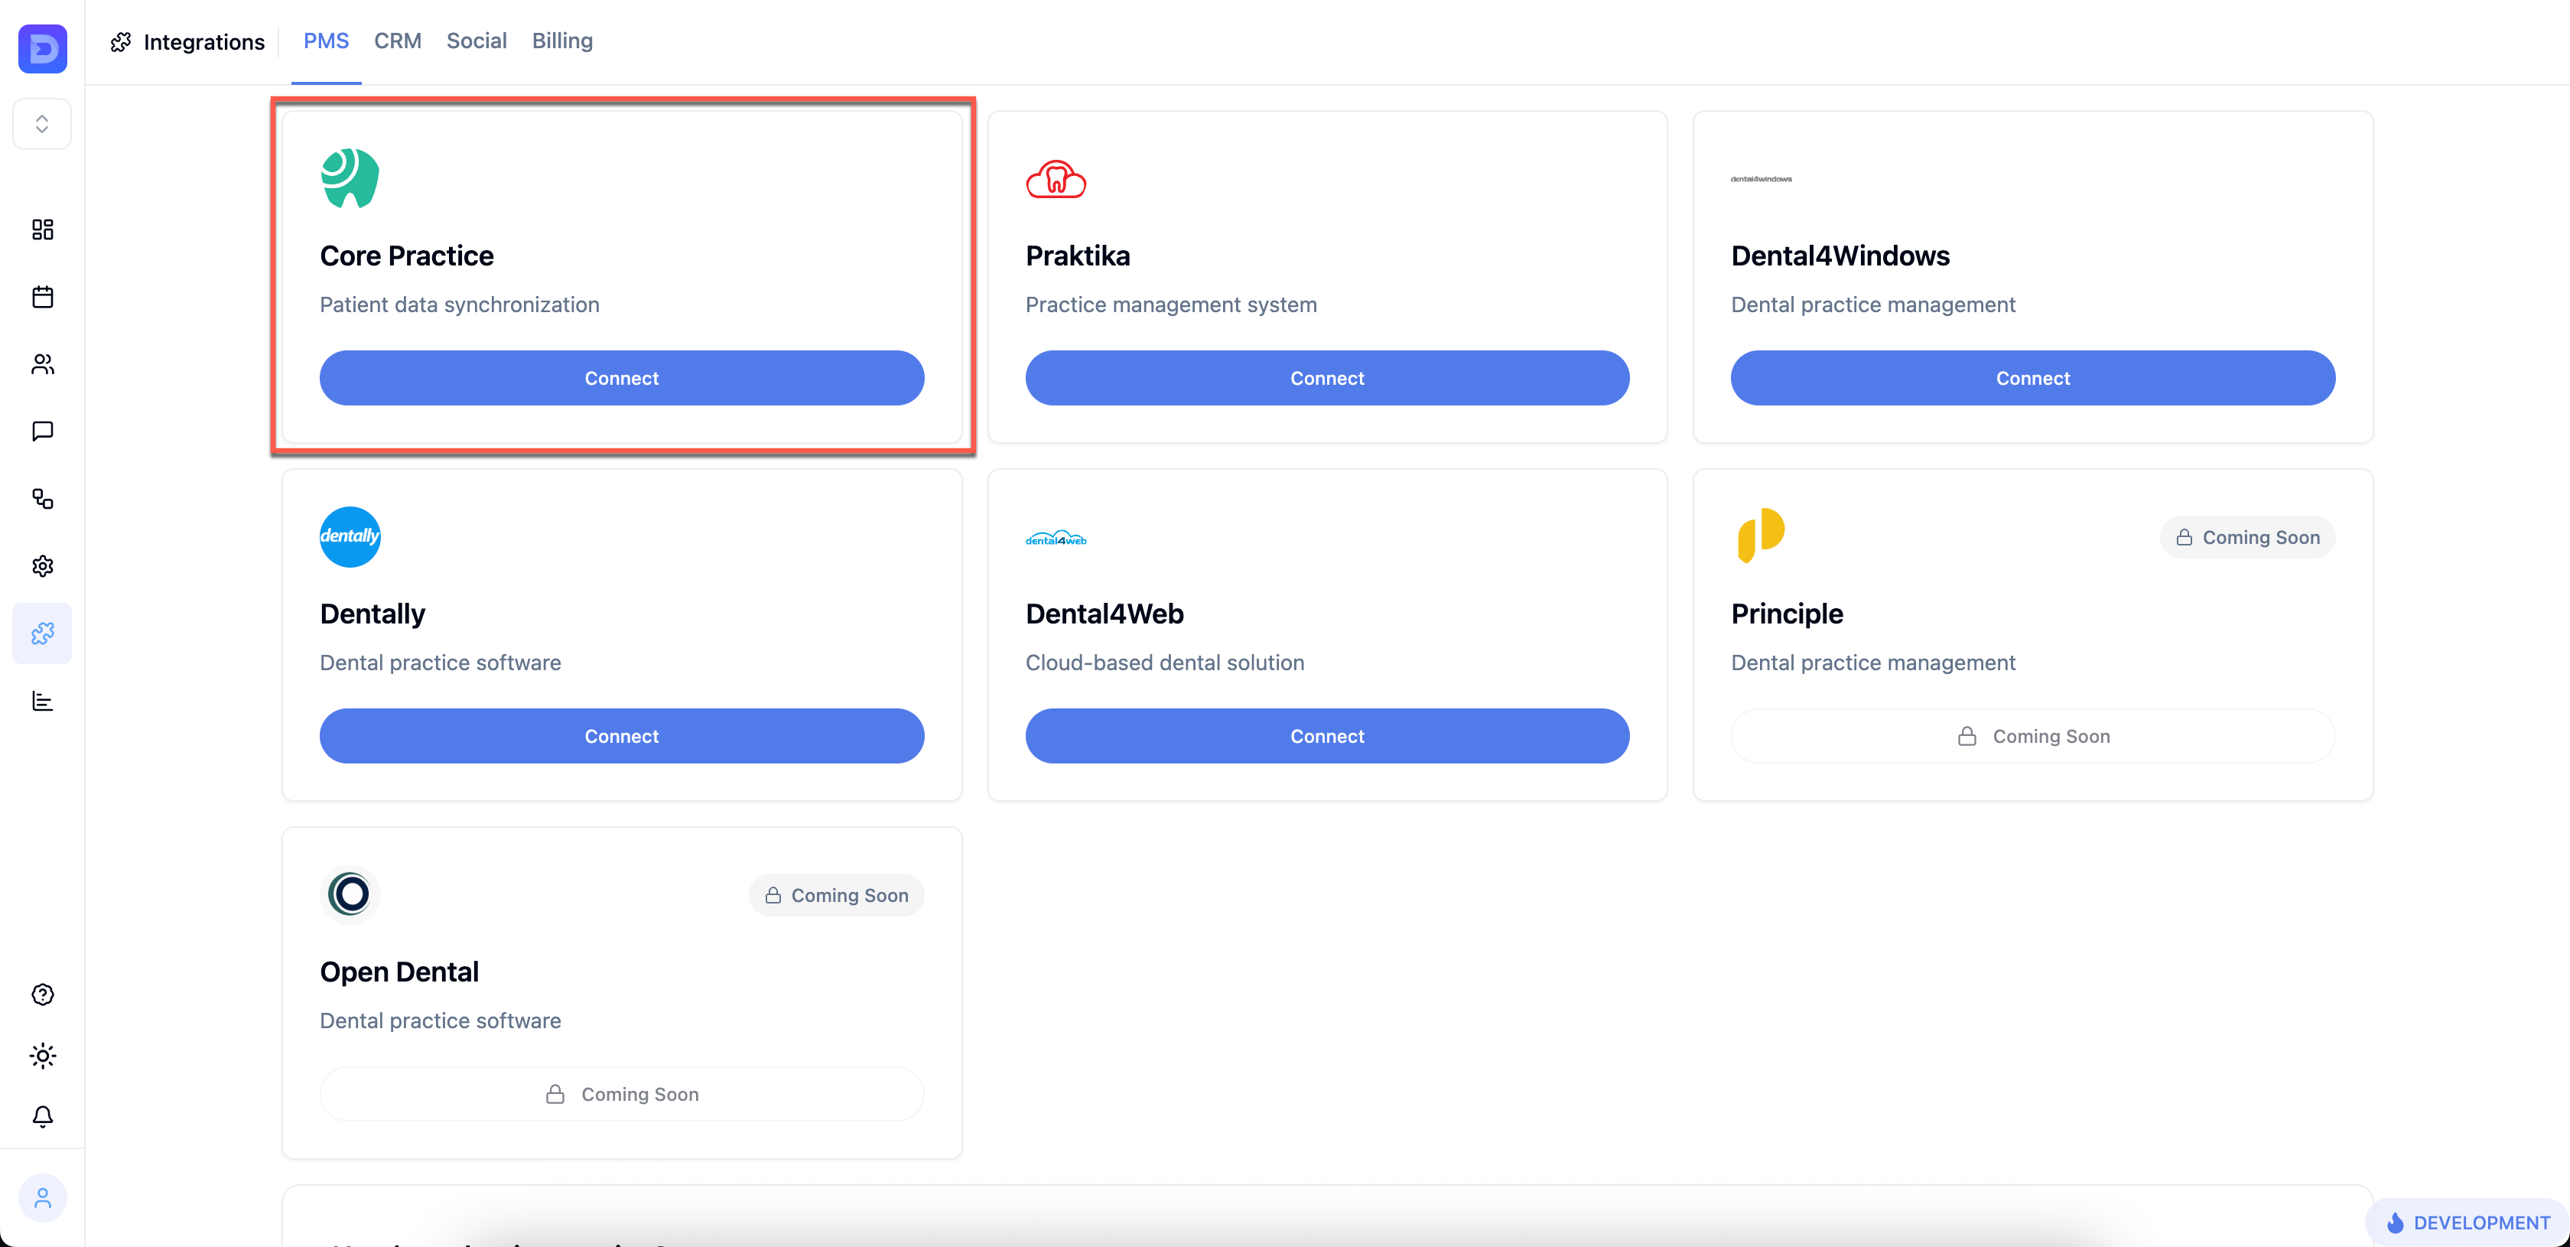Open the settings gear icon in sidebar
The image size is (2570, 1247).
[x=42, y=565]
